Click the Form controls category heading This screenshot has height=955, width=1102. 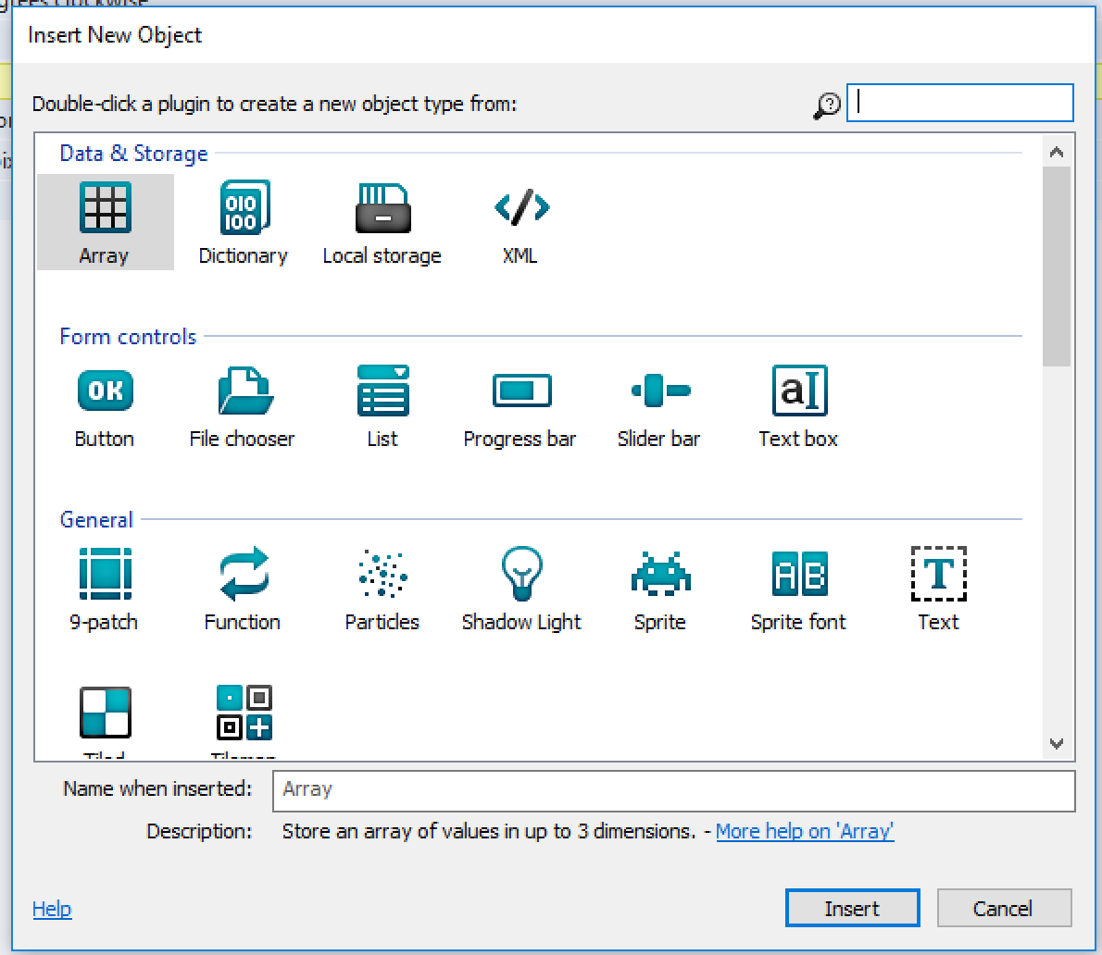click(x=128, y=336)
